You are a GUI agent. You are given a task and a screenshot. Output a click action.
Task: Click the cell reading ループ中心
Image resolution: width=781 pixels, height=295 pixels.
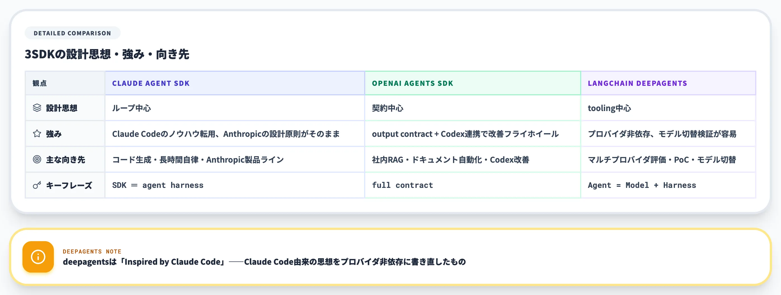point(235,108)
